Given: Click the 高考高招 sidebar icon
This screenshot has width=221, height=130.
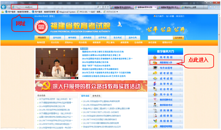Looking at the screenshot, I should (x=155, y=57).
